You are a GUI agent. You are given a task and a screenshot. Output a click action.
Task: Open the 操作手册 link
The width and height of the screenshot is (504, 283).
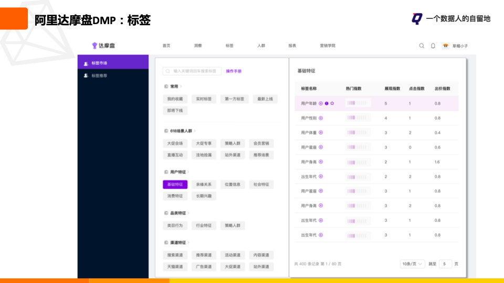tap(234, 71)
